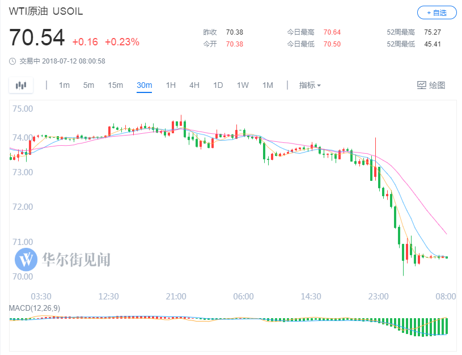
Task: Choose the 15m interval tab
Action: point(115,85)
